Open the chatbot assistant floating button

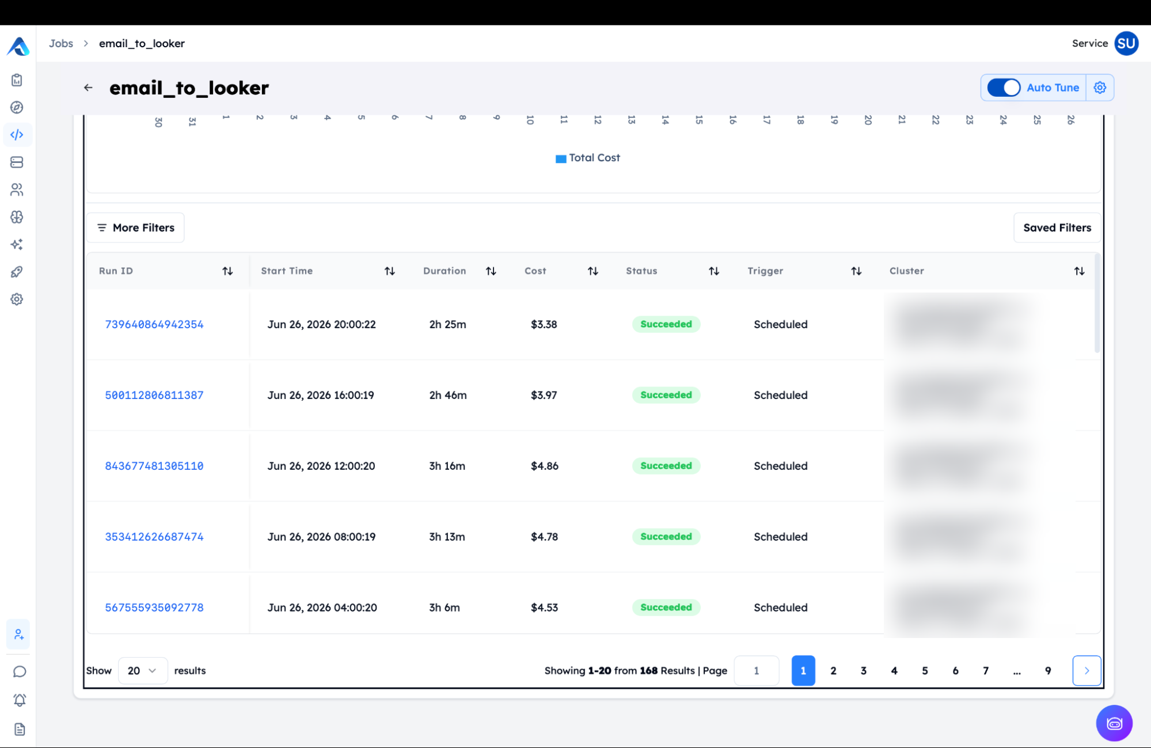click(x=1114, y=723)
